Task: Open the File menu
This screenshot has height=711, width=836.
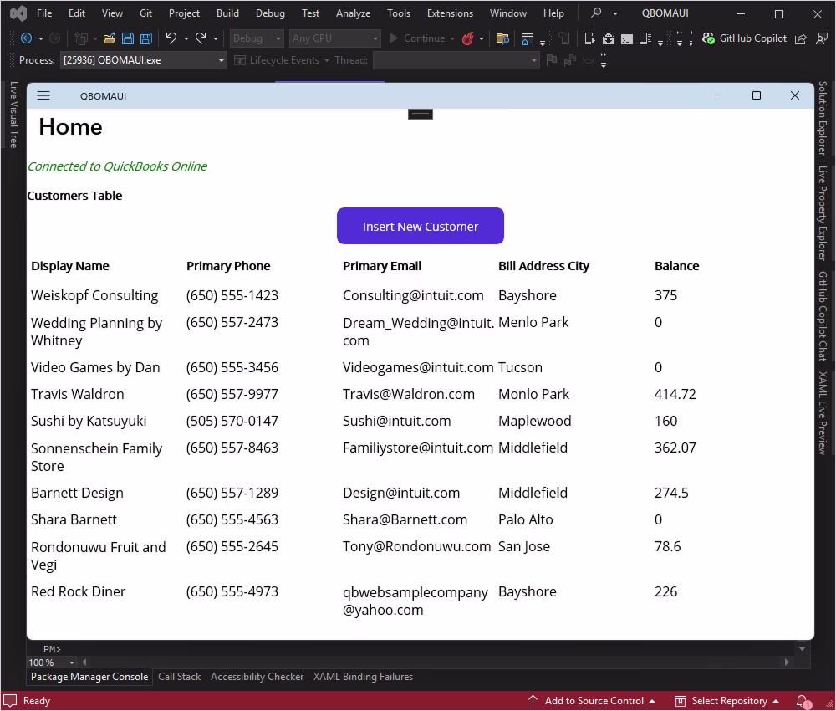Action: (44, 13)
